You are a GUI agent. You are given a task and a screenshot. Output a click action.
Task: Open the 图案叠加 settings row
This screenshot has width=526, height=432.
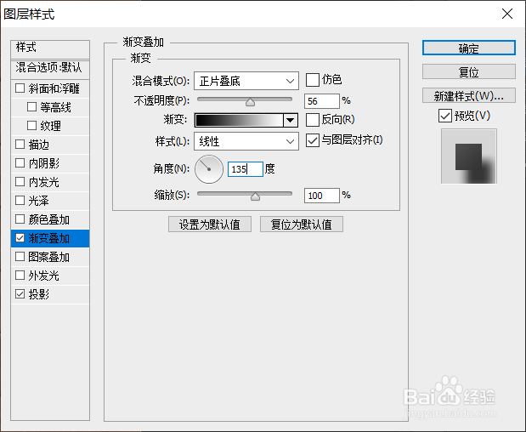tap(50, 257)
